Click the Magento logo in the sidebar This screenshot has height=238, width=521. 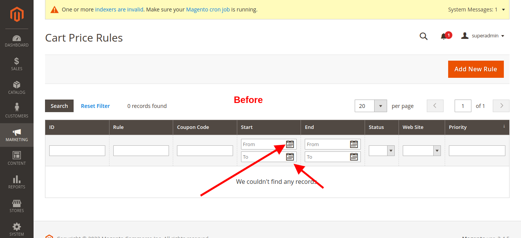(16, 14)
